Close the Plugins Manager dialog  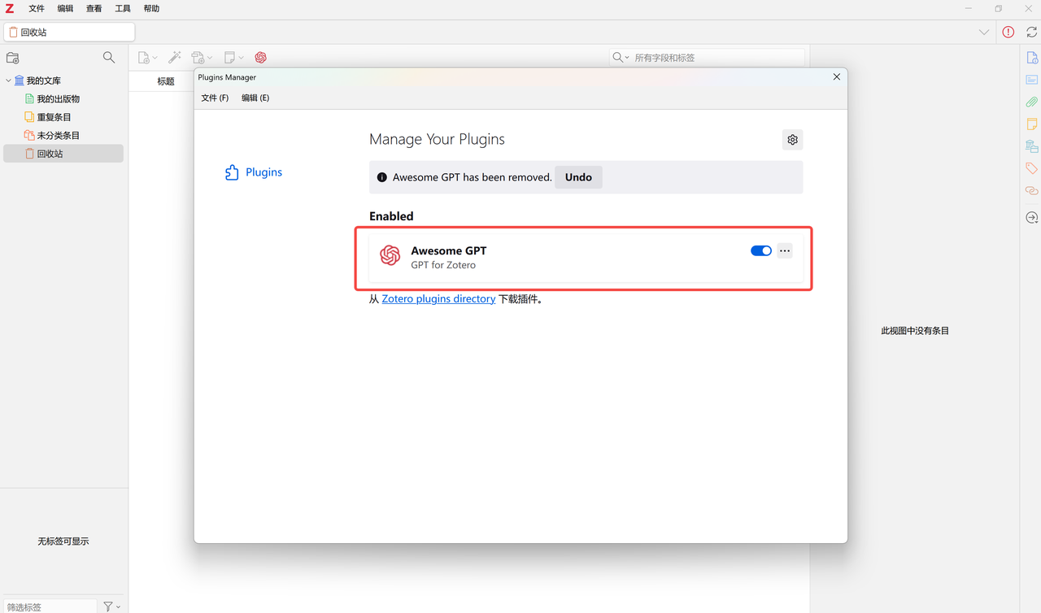837,76
